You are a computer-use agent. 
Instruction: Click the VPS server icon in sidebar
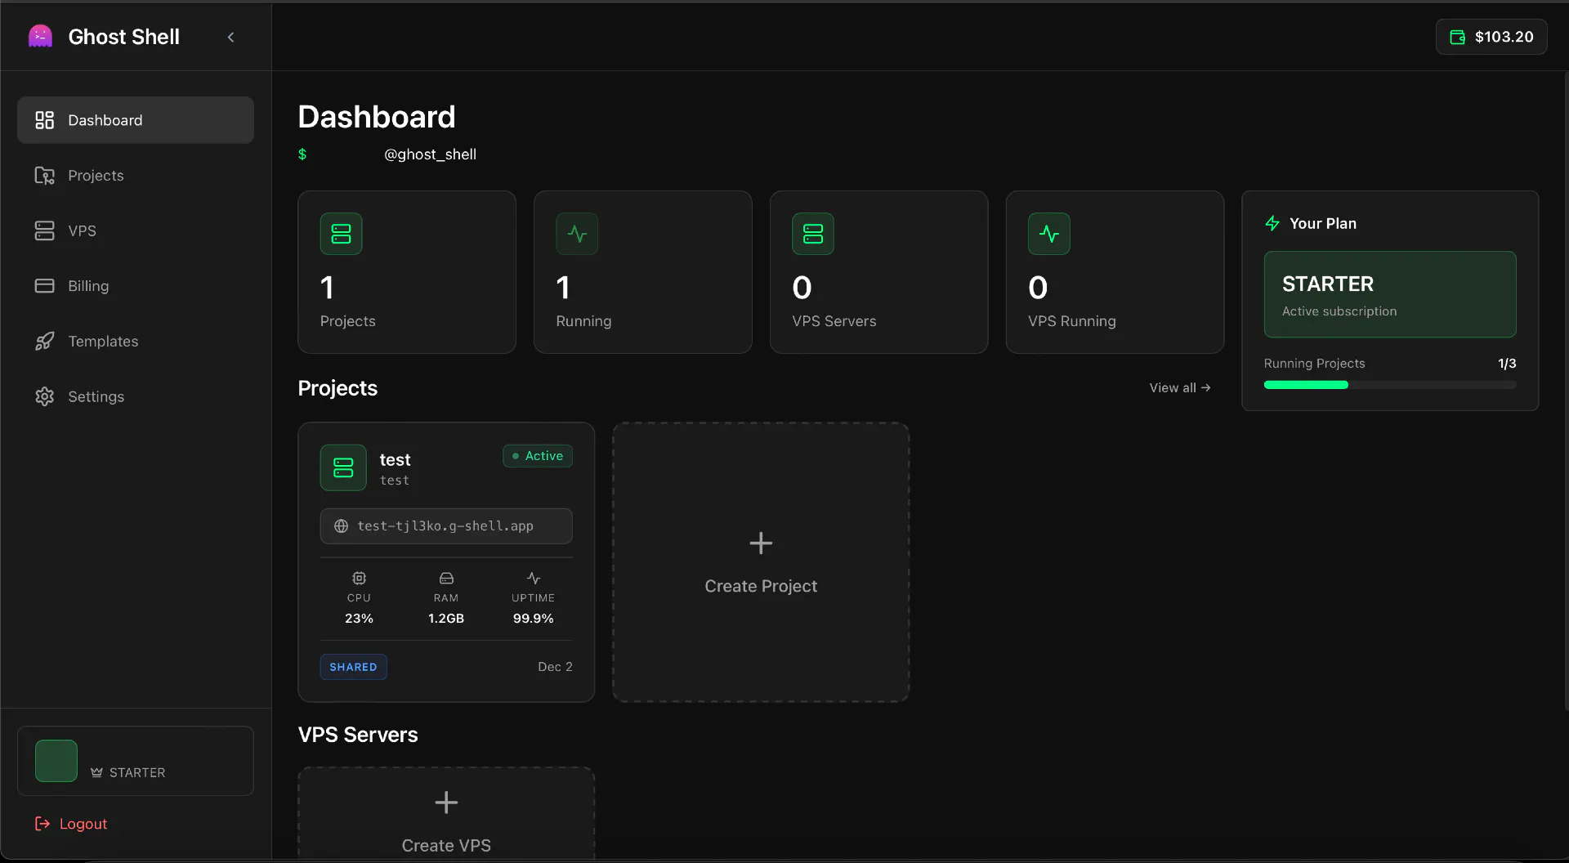[x=44, y=230]
